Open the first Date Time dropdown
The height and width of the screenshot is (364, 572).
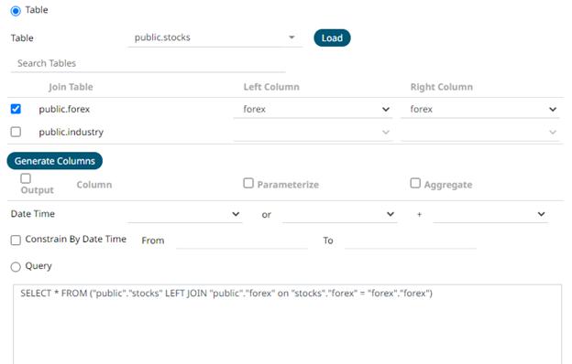click(x=185, y=214)
